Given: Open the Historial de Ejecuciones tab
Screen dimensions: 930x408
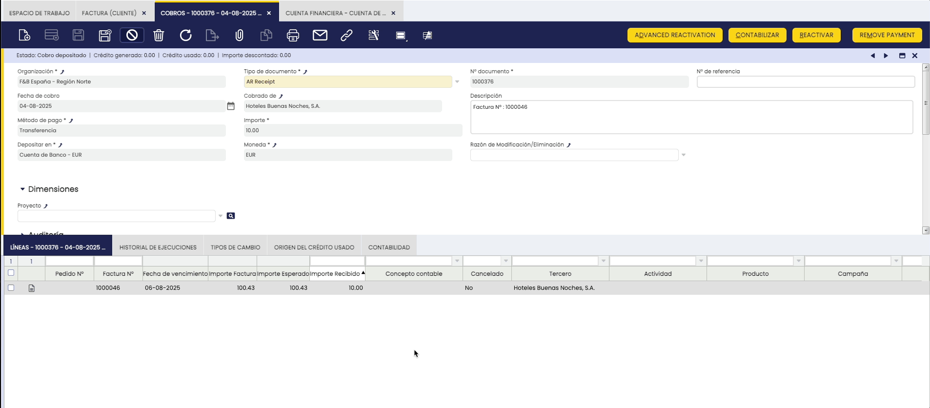Looking at the screenshot, I should [158, 247].
